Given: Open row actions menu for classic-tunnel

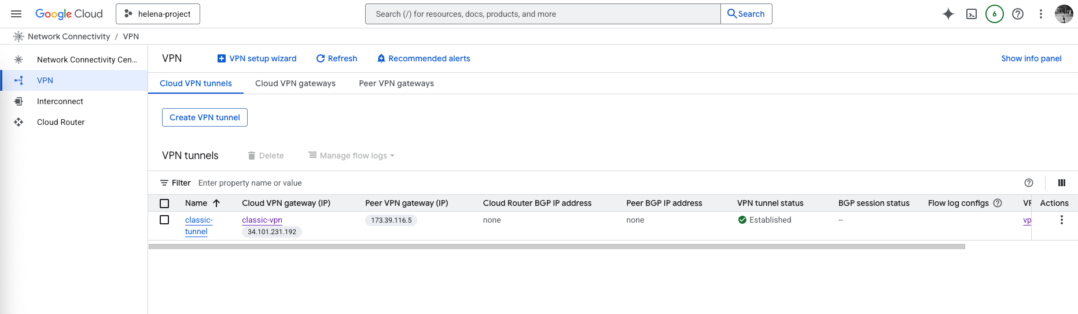Looking at the screenshot, I should [x=1061, y=220].
